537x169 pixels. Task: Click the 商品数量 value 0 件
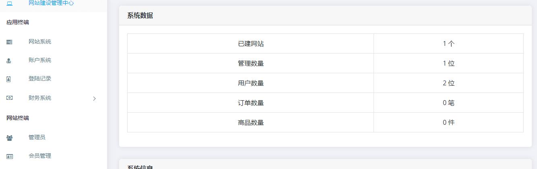tap(448, 122)
